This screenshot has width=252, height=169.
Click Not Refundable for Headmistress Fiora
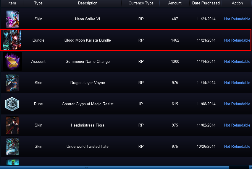(237, 125)
